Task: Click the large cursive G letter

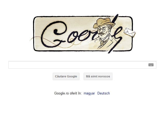Action: coord(54,34)
